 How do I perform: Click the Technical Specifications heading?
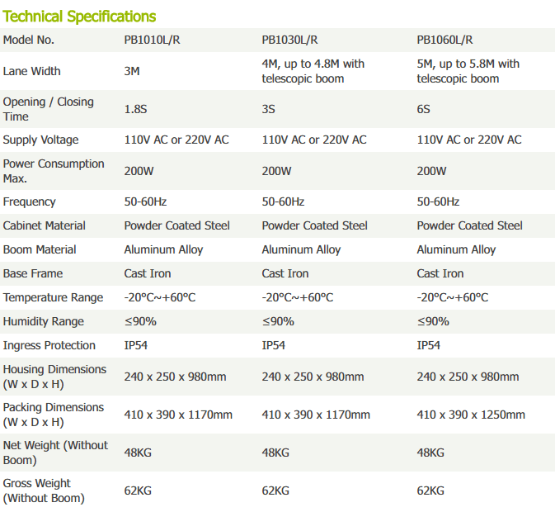coord(79,17)
